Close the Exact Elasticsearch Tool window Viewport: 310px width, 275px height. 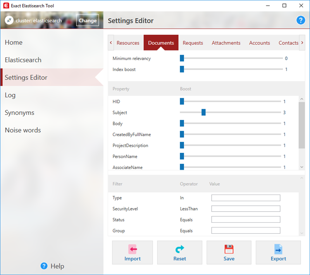click(301, 5)
